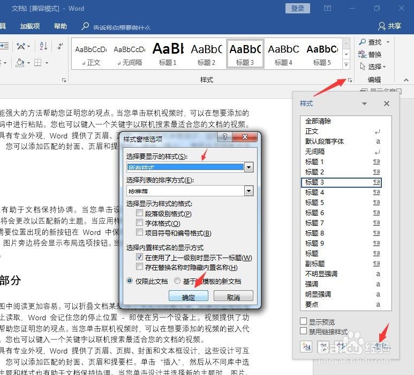This screenshot has height=375, width=414.
Task: Enable 禁用链接样式 checkbox
Action: (x=303, y=331)
